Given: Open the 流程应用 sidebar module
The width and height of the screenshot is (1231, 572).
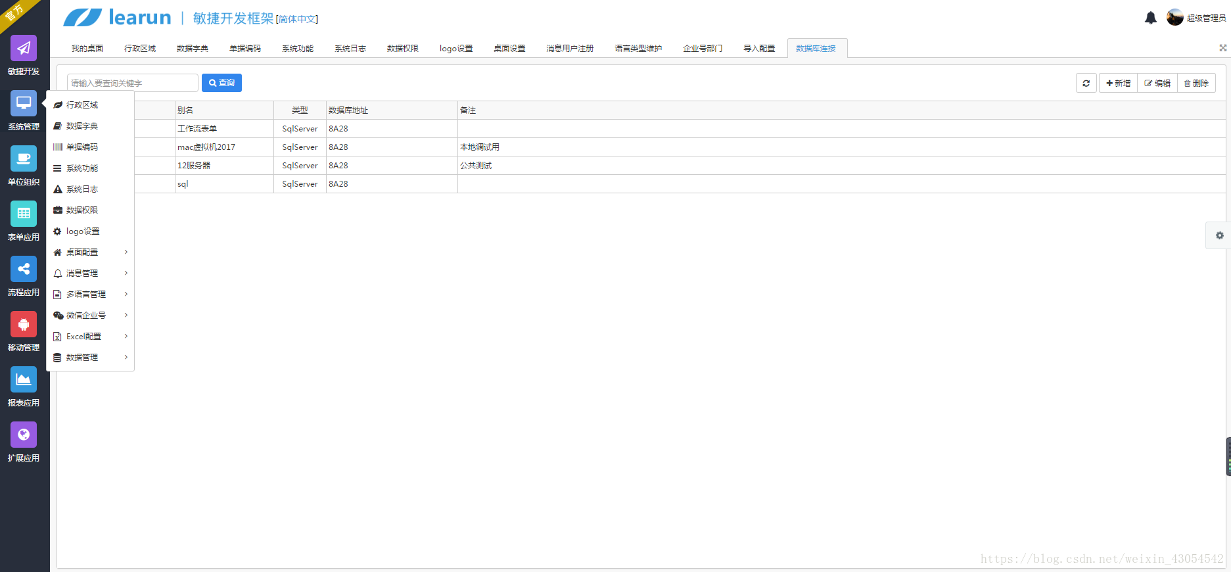Looking at the screenshot, I should [x=24, y=277].
